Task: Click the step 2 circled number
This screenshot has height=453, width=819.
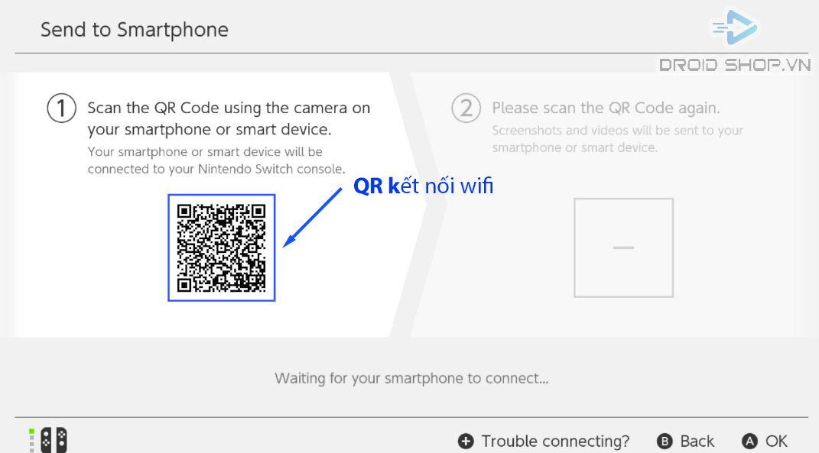Action: tap(466, 108)
